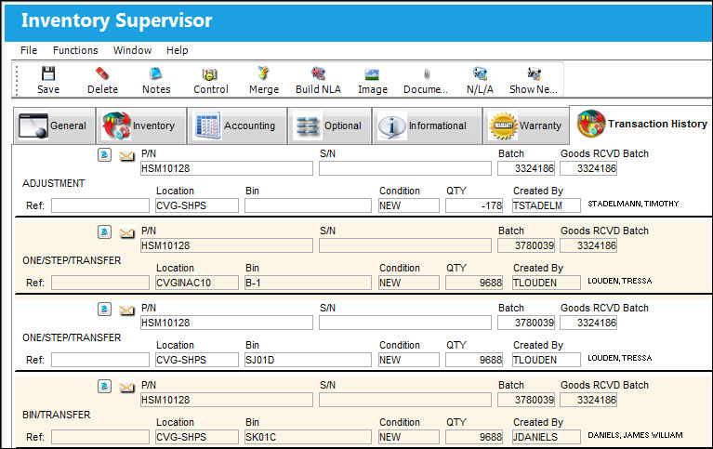The image size is (713, 449).
Task: Click the name DANIELS, JAMES WILLIAM
Action: click(635, 435)
